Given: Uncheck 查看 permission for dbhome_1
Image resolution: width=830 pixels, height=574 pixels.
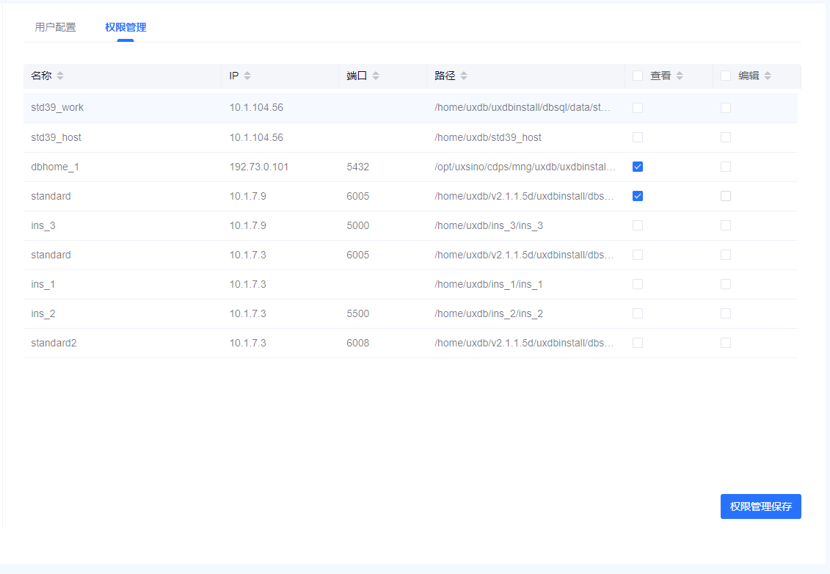Looking at the screenshot, I should pos(638,167).
